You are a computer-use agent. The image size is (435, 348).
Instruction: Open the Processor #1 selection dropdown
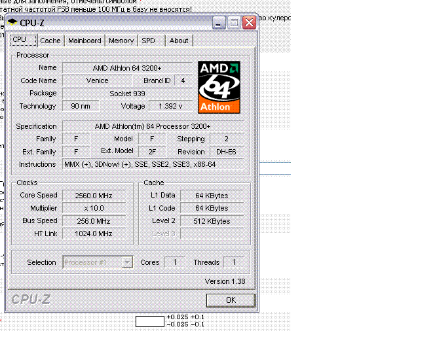coord(98,262)
